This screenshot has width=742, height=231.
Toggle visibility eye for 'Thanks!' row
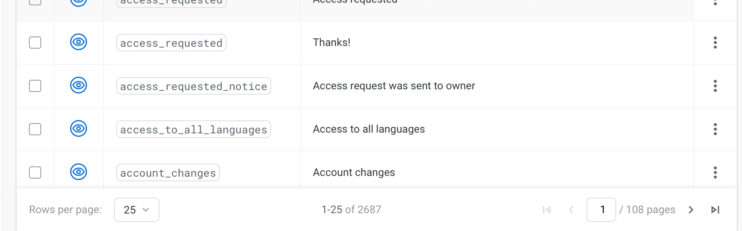79,42
